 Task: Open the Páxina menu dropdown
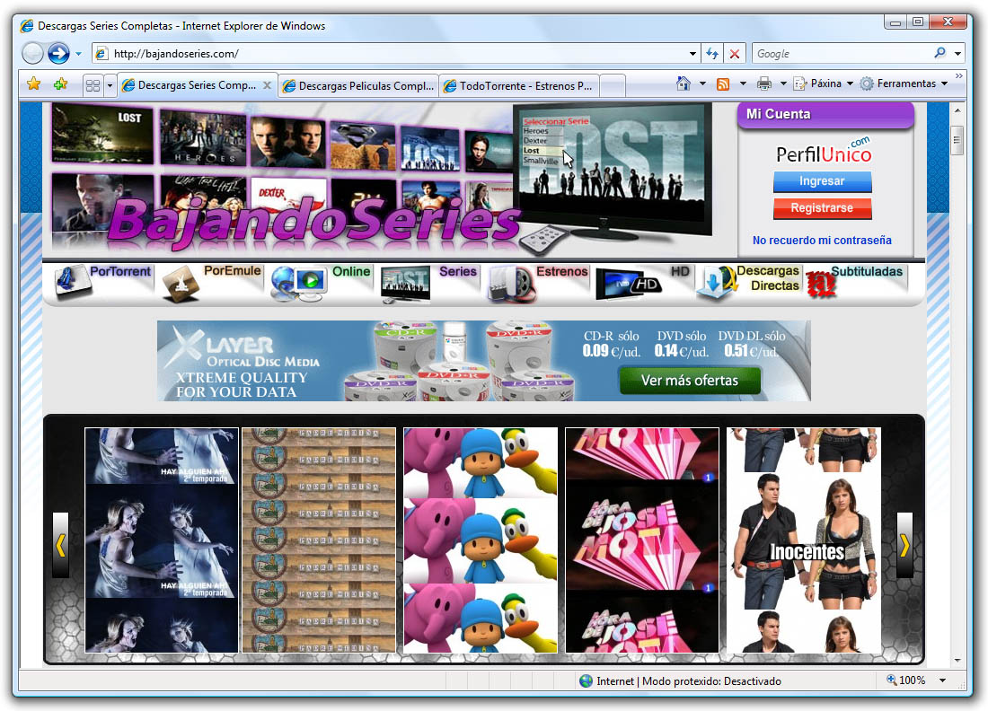[825, 83]
